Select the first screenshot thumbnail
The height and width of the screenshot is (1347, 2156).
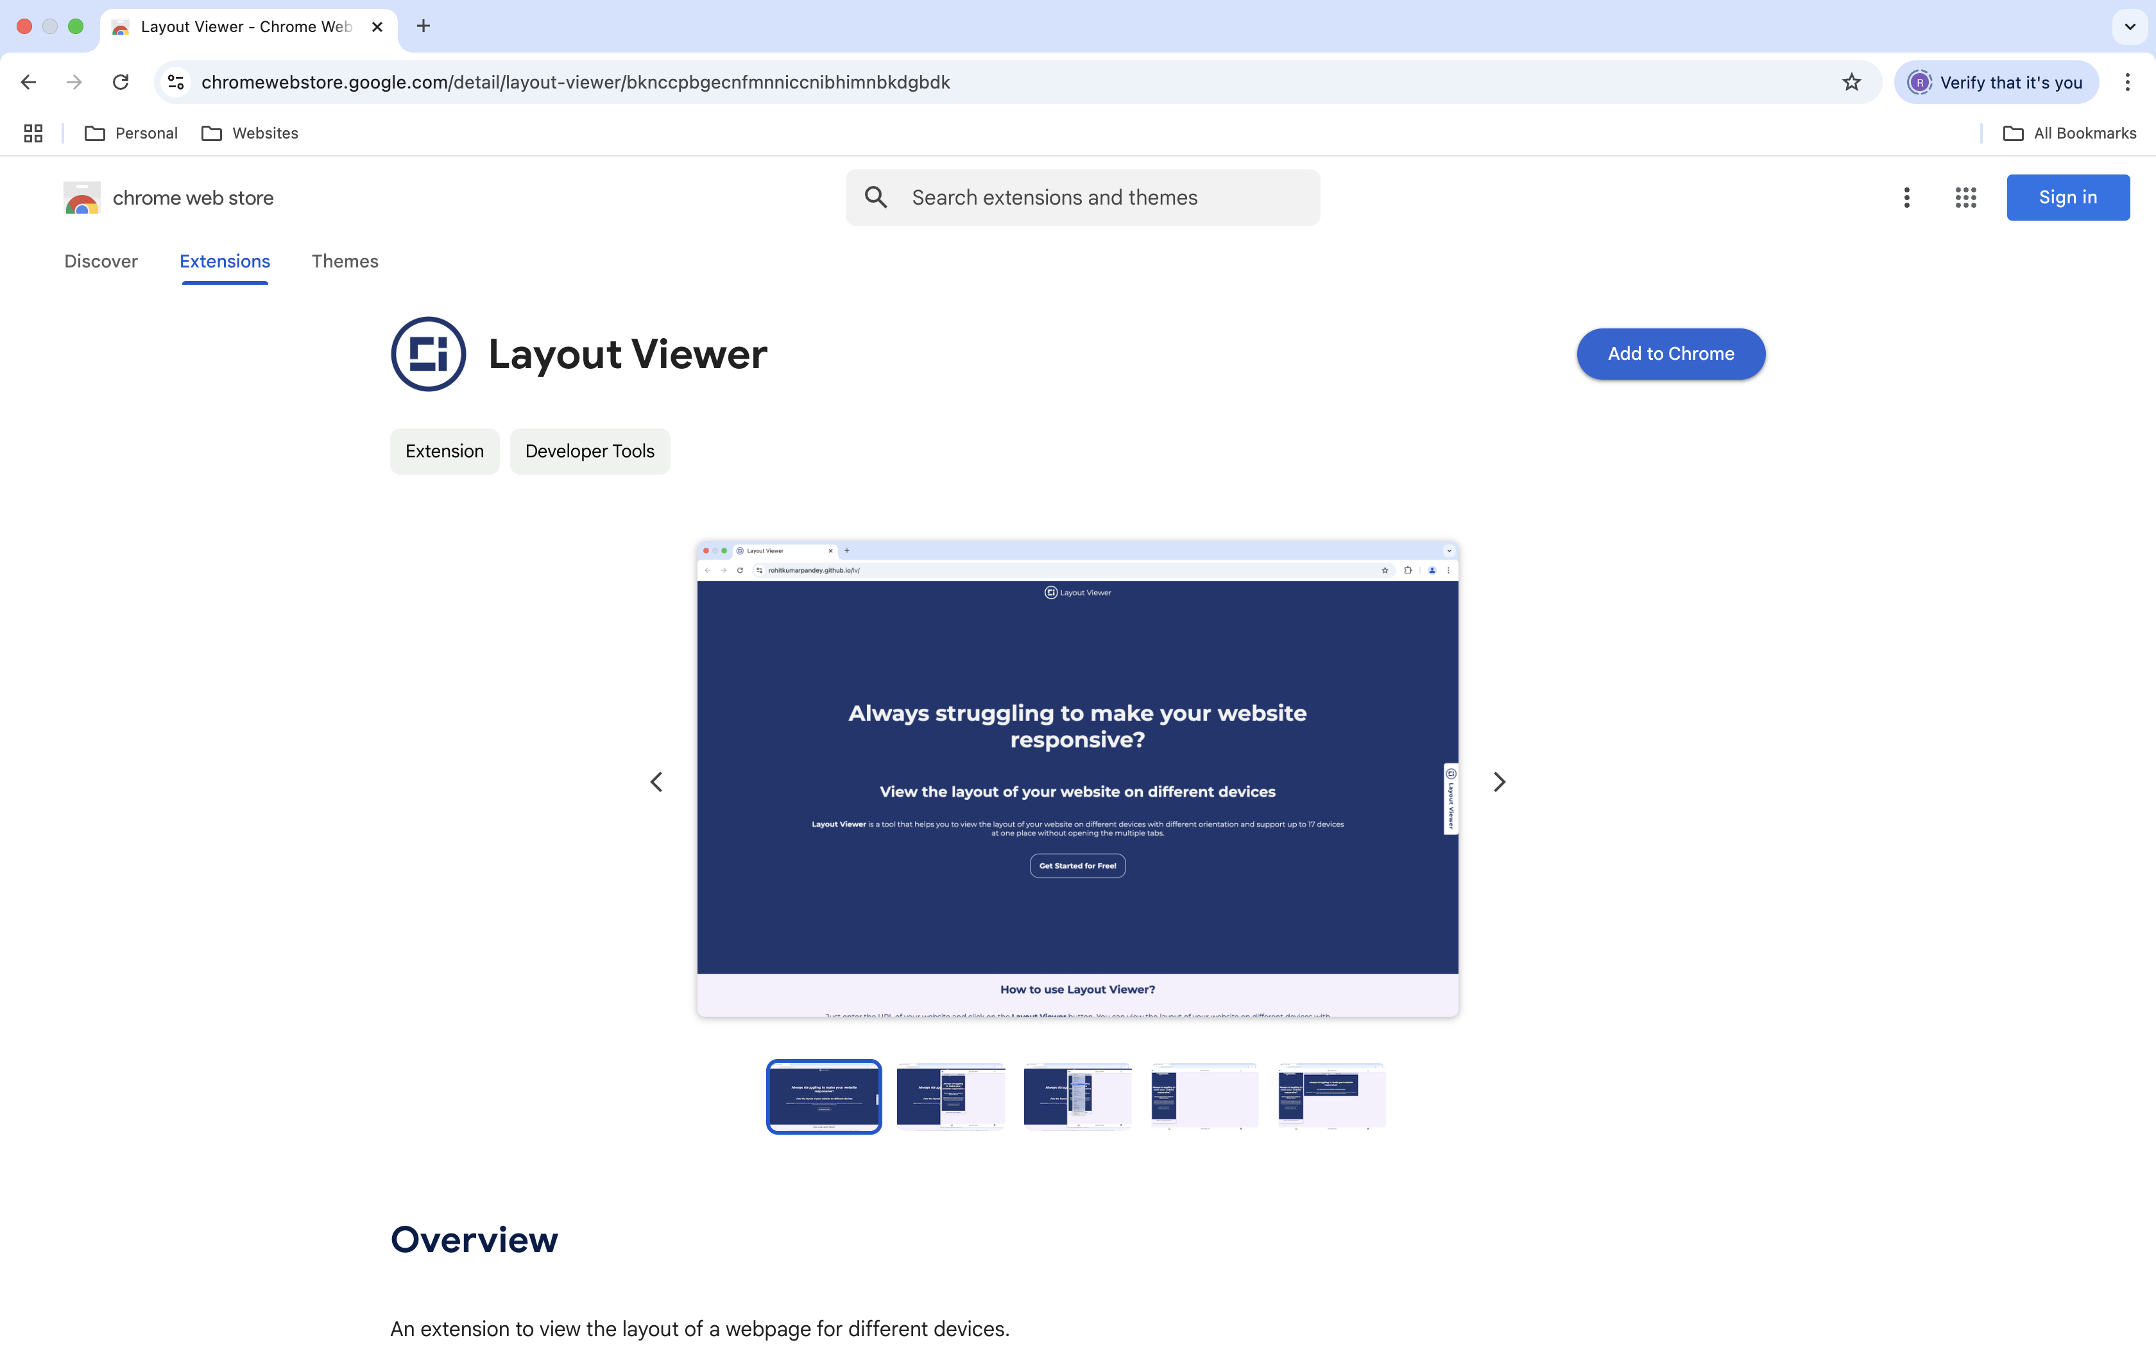tap(824, 1096)
